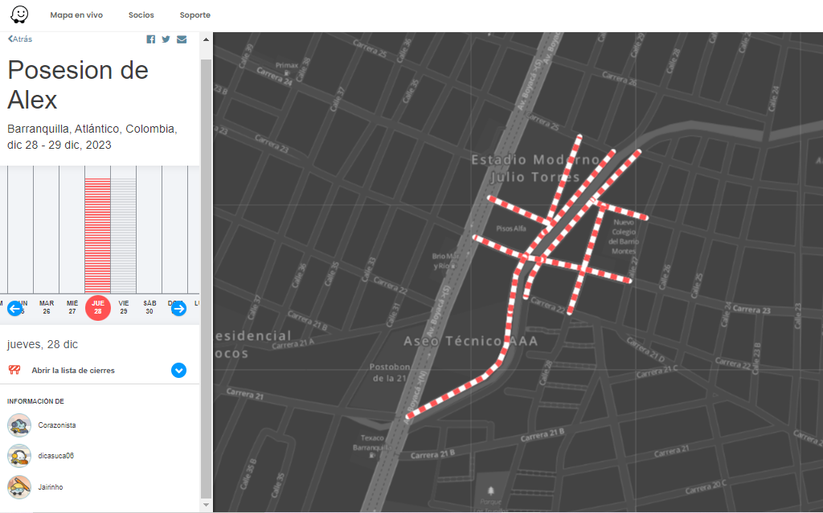
Task: Click the previous week arrow button
Action: (14, 309)
